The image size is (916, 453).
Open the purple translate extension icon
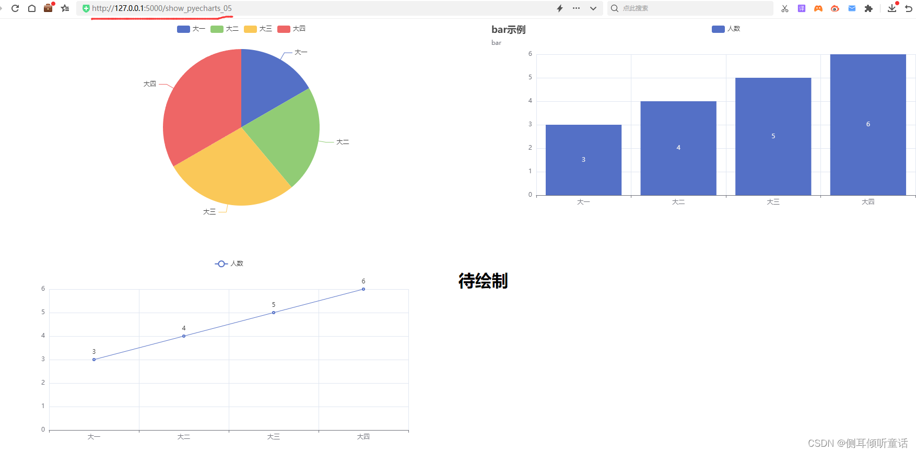pos(802,8)
